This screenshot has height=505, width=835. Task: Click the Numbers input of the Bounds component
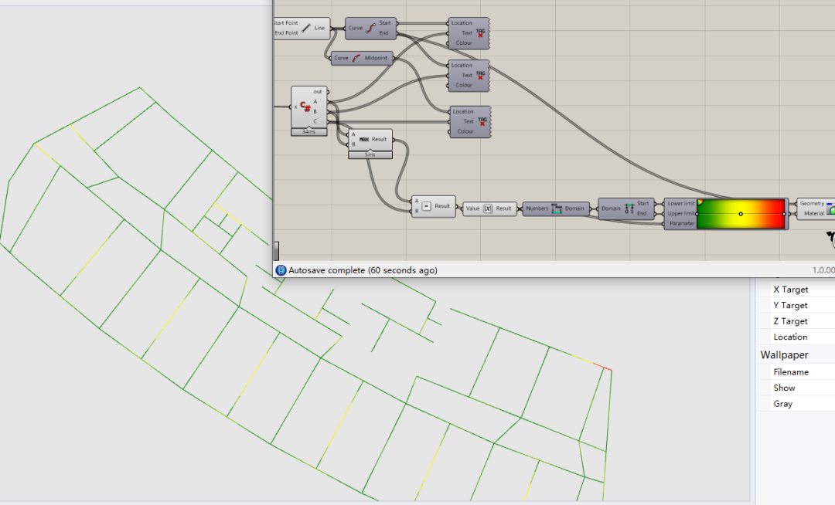pos(537,208)
